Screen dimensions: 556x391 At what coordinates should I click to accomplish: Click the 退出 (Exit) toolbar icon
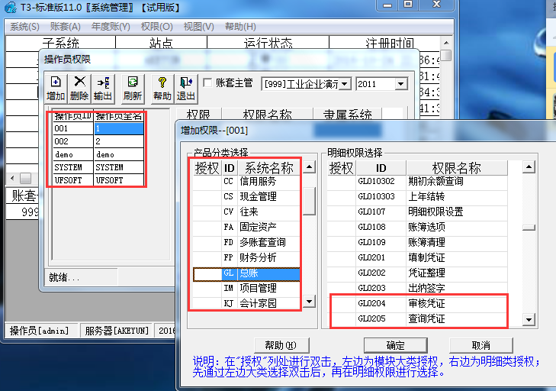[x=185, y=89]
